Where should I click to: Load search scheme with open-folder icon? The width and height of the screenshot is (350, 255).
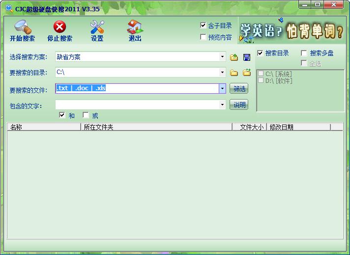[234, 57]
